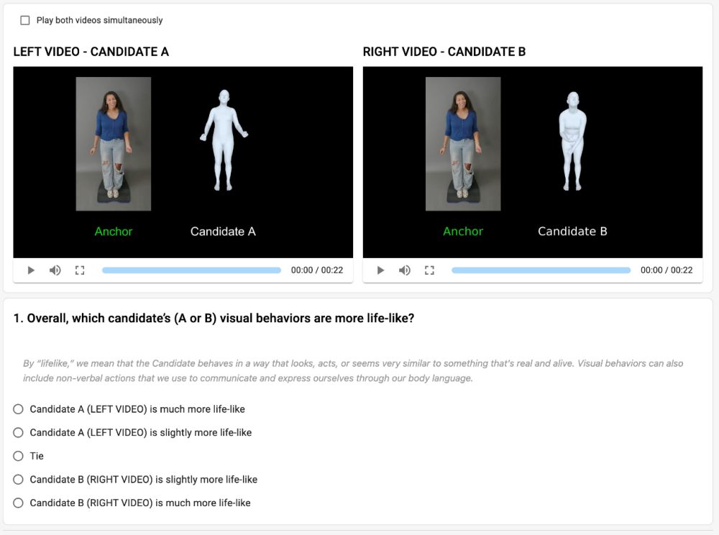Click the left video's 00:00 / 00:22 timestamp
This screenshot has height=535, width=719.
317,270
